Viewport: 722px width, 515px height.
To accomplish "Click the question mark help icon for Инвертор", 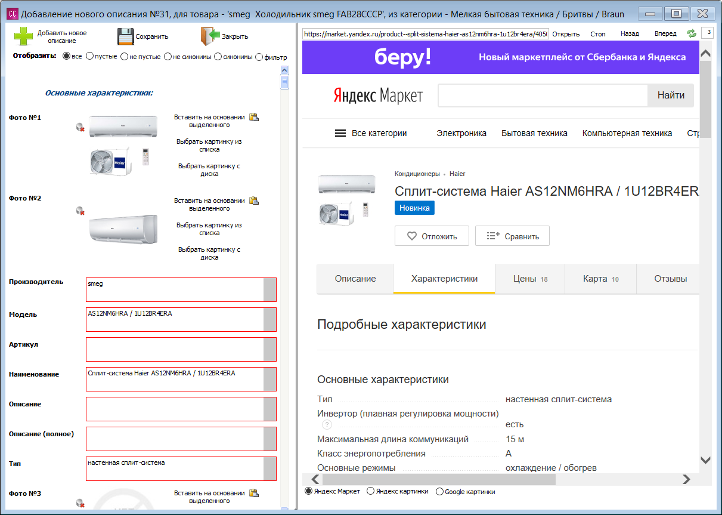I will pyautogui.click(x=327, y=424).
